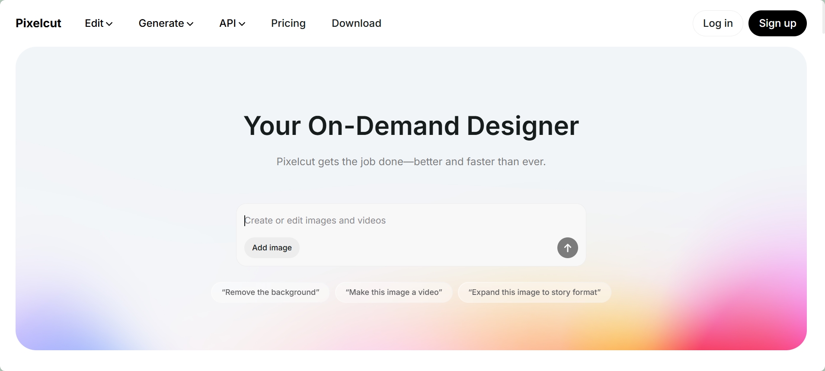This screenshot has width=825, height=371.
Task: Click the Log in button
Action: tap(717, 23)
